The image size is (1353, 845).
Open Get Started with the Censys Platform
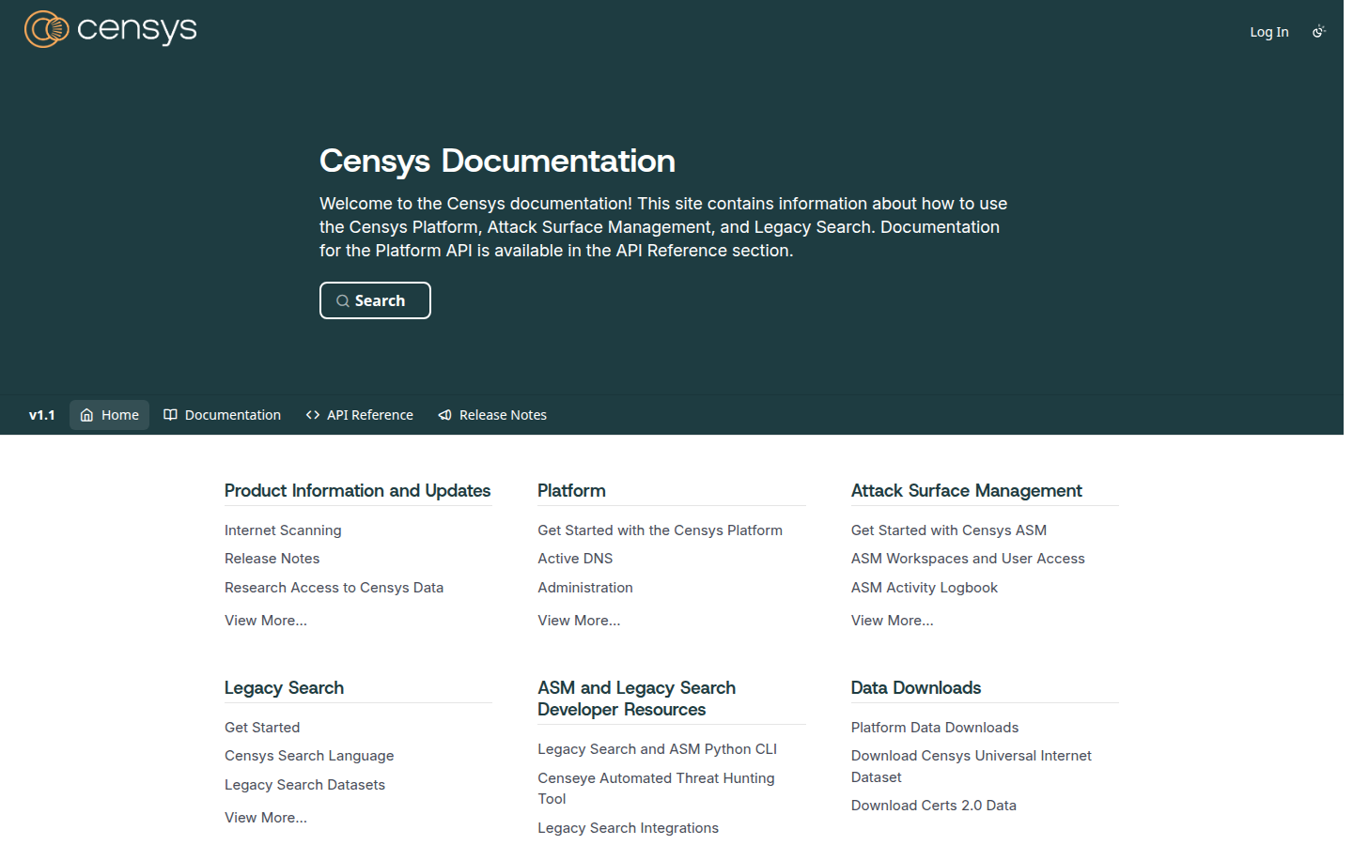click(x=660, y=530)
